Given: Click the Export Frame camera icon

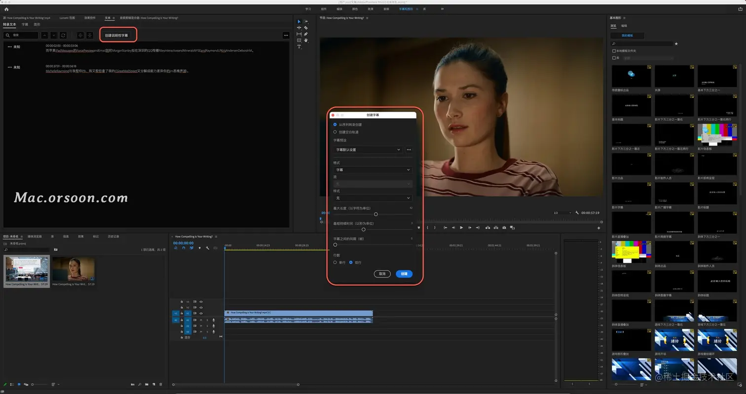Looking at the screenshot, I should pos(504,228).
